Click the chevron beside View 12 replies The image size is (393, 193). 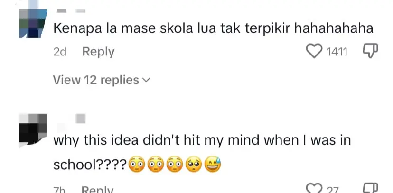(x=146, y=80)
